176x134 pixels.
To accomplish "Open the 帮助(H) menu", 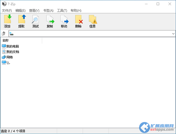I will [76, 11].
